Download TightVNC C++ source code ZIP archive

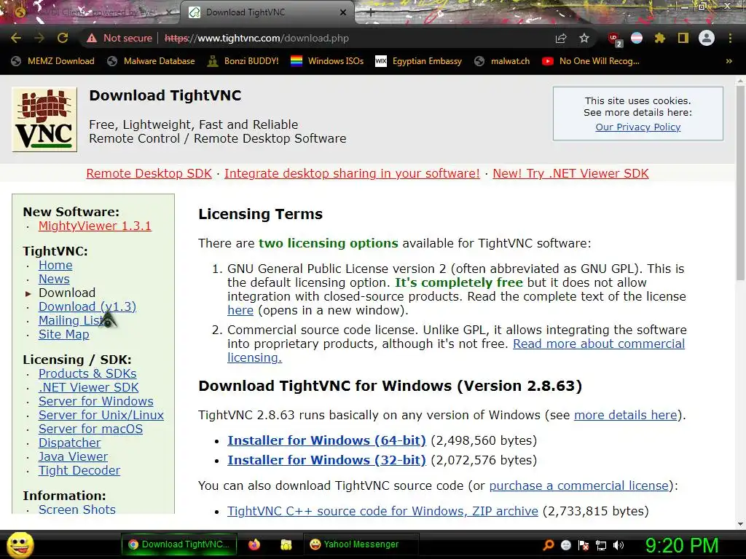382,511
